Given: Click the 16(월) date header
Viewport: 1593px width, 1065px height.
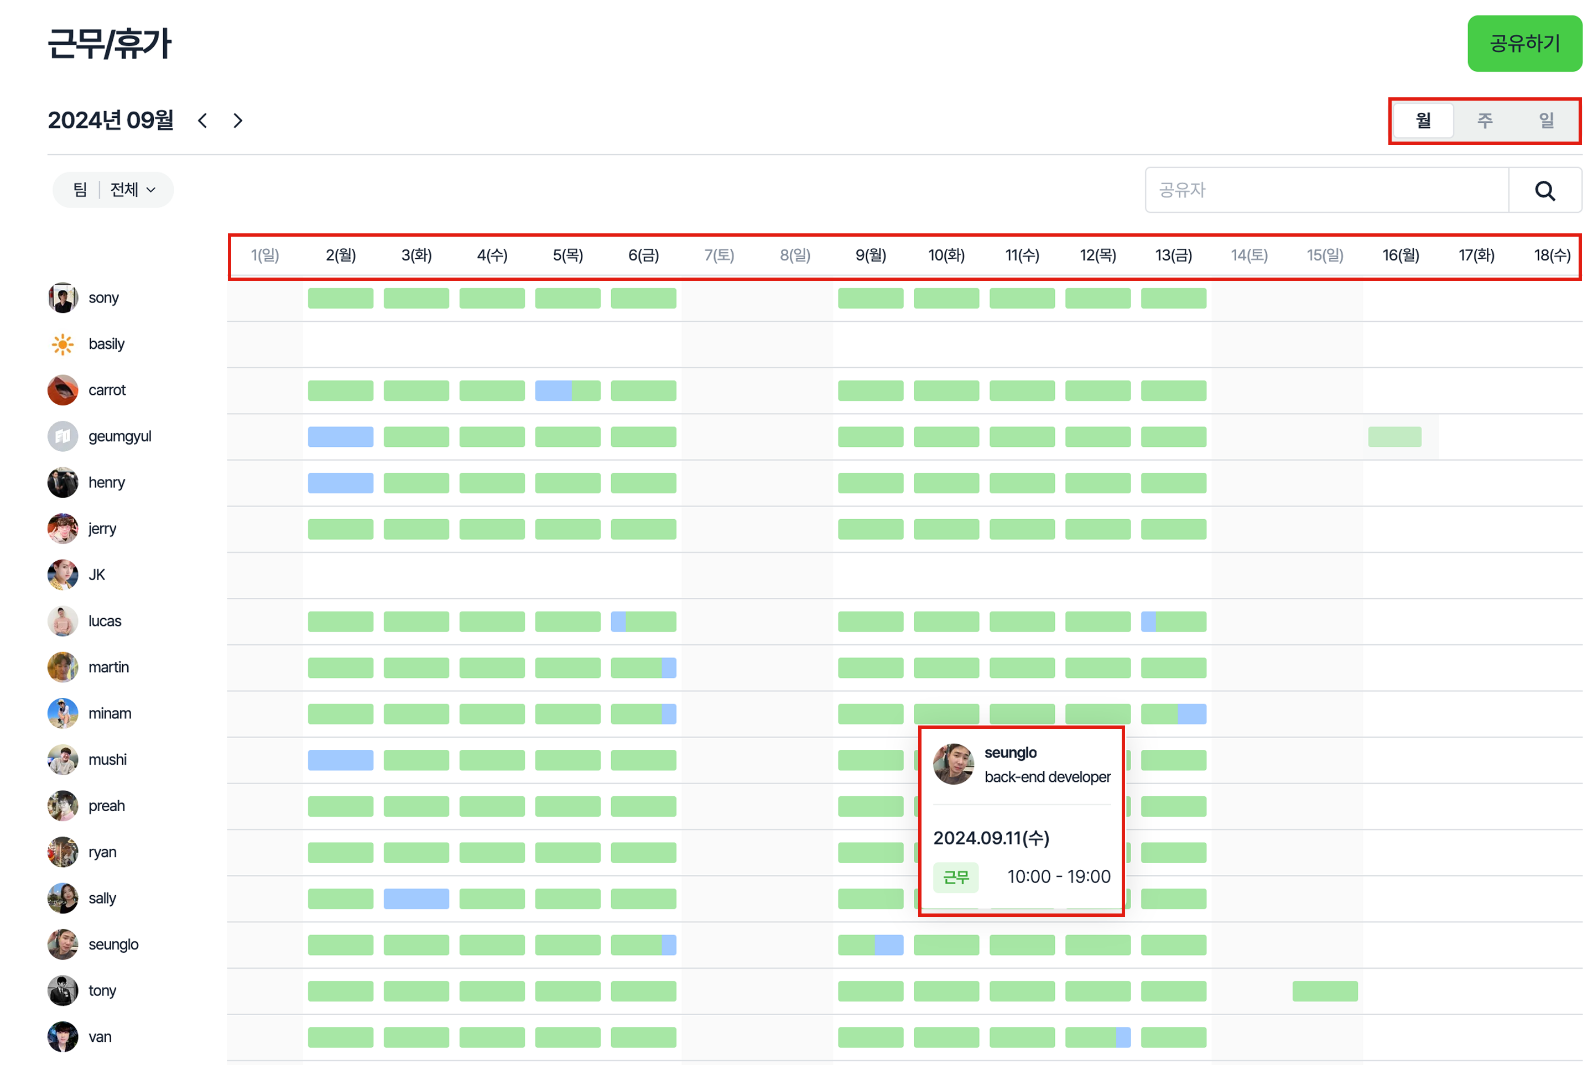Looking at the screenshot, I should click(1400, 255).
